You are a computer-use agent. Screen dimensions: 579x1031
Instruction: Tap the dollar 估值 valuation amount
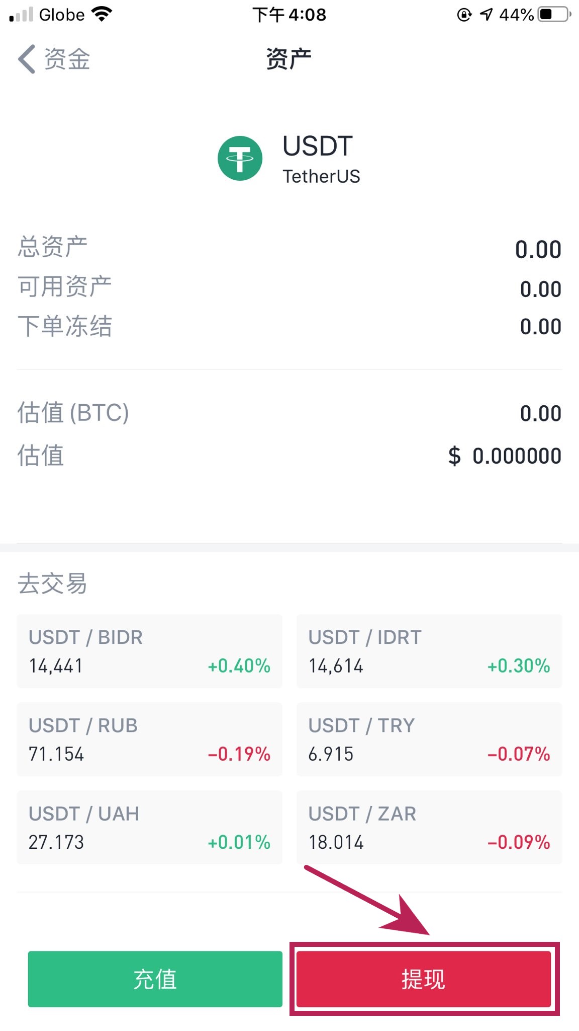(x=505, y=456)
